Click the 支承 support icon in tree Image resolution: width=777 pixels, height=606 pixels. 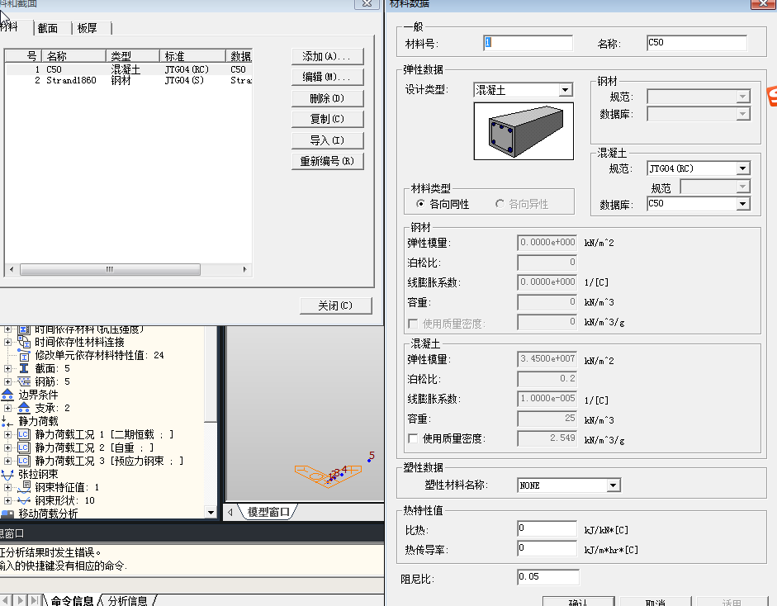[24, 408]
